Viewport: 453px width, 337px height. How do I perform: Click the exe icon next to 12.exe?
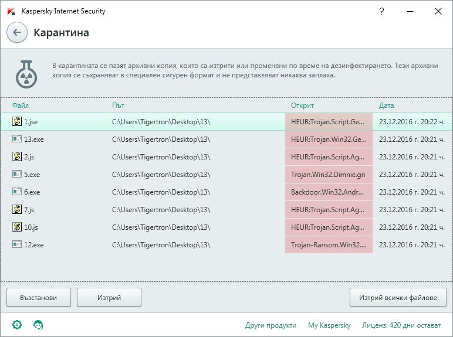(17, 244)
